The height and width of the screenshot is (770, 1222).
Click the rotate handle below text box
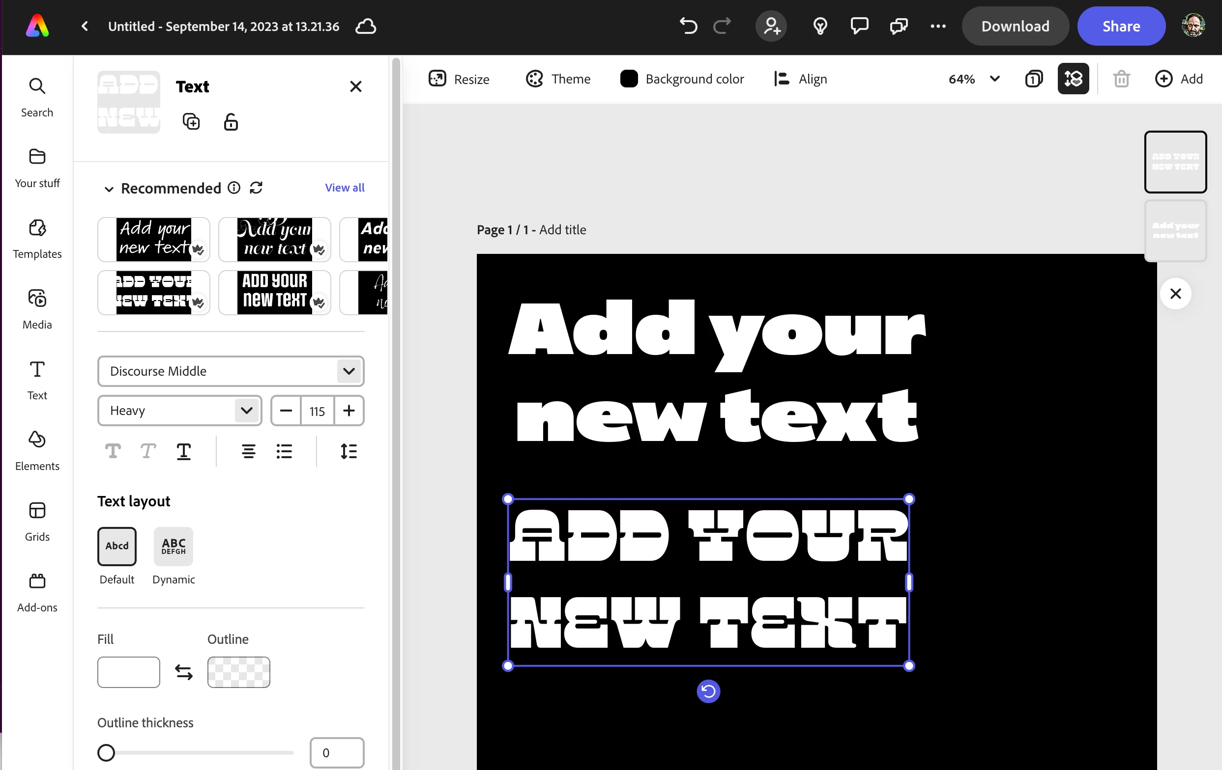coord(708,691)
